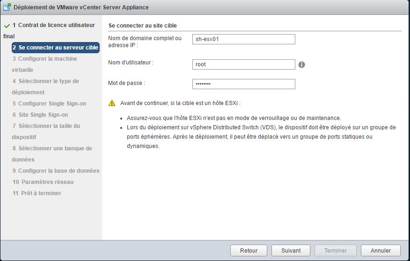Image resolution: width=410 pixels, height=261 pixels.
Task: Focus the Nom d'utilisateur field containing root
Action: click(244, 64)
